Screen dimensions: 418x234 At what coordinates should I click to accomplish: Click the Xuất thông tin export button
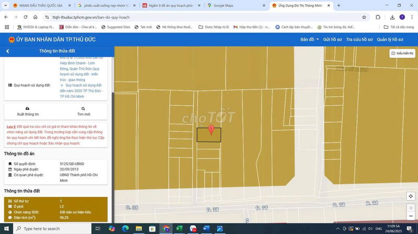pyautogui.click(x=28, y=110)
